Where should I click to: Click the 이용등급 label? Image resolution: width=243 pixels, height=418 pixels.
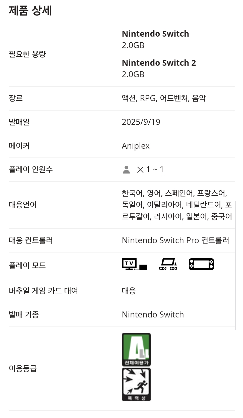tap(23, 368)
